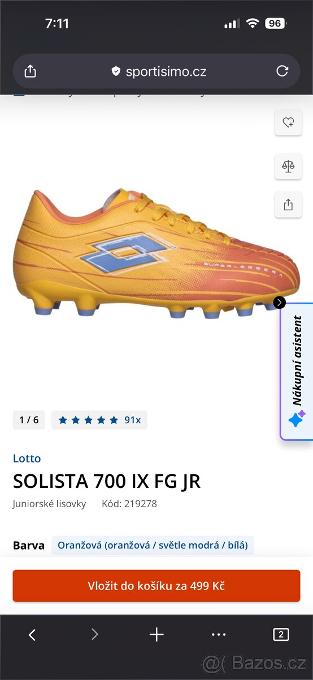Open the Nákupní asistent side panel
The image size is (313, 680).
297,372
